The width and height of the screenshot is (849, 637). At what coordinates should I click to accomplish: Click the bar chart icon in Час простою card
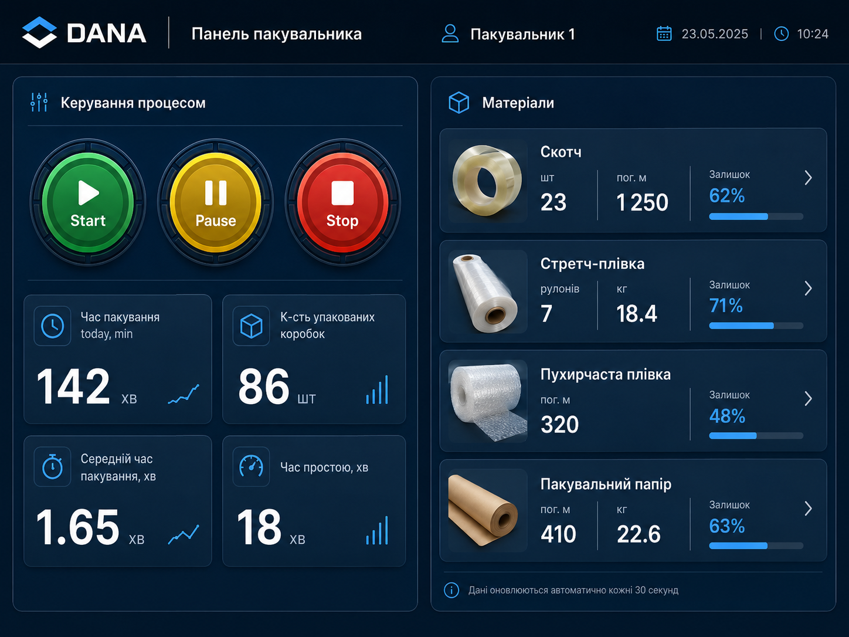377,531
